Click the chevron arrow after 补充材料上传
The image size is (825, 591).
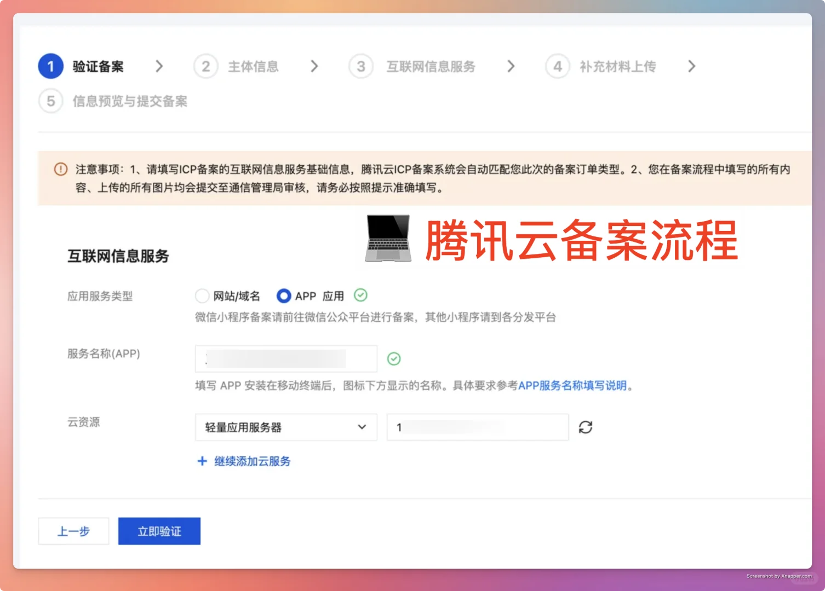point(691,66)
